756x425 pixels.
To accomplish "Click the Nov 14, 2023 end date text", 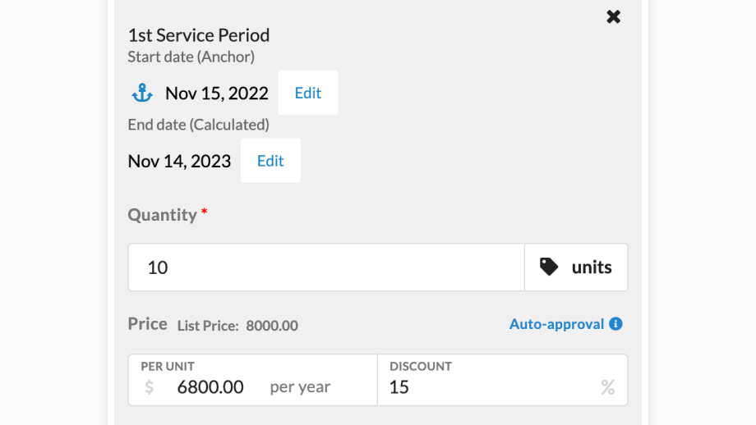I will point(179,161).
